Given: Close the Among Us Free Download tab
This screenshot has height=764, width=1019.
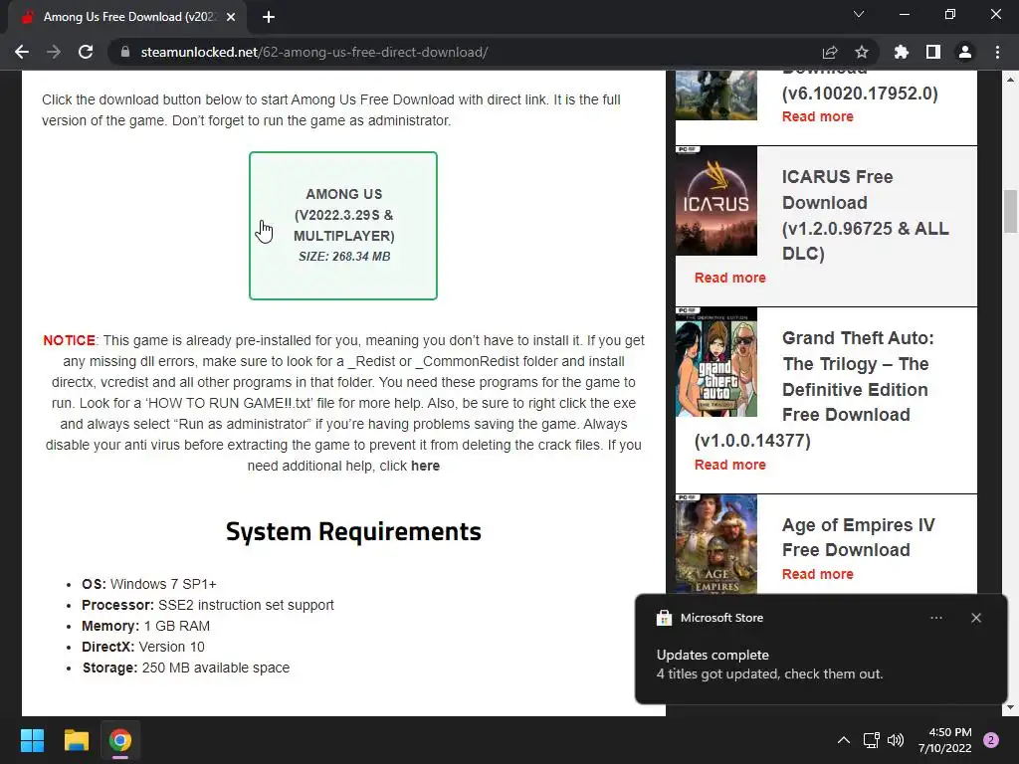Looking at the screenshot, I should [x=231, y=17].
